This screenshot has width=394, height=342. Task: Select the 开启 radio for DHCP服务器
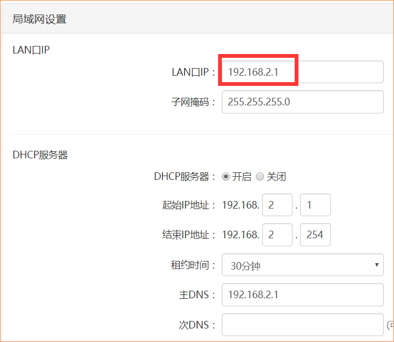[226, 177]
